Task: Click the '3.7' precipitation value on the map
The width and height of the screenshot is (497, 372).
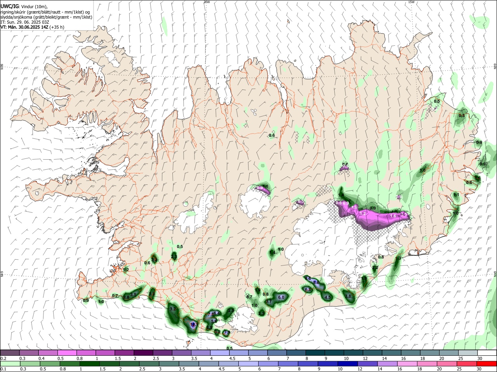Action: click(268, 301)
